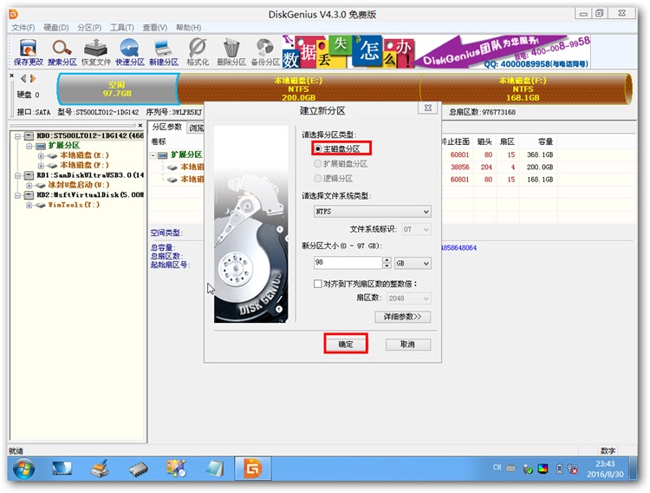Expand 冰封U盘启动(U:) tree node
650x493 pixels.
29,185
